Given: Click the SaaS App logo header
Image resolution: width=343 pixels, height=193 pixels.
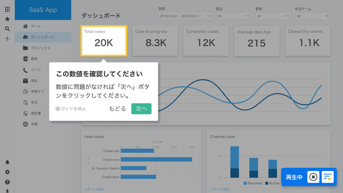Looking at the screenshot, I should click(x=43, y=10).
